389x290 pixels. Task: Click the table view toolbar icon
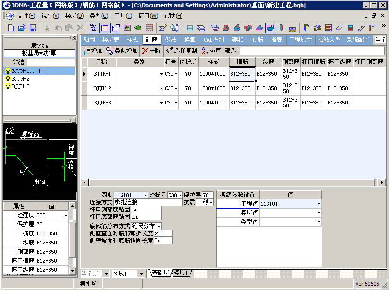coord(105,28)
